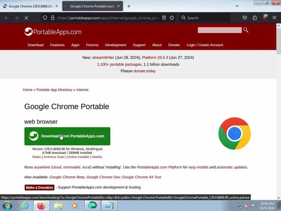Open Windows Media Player on taskbar
281x211 pixels.
click(75, 206)
